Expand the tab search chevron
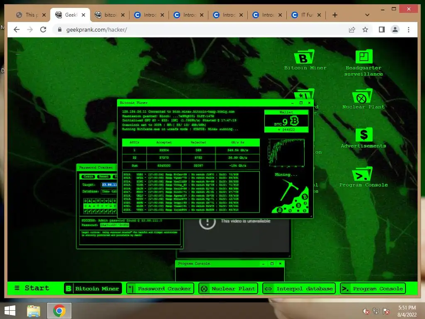425x319 pixels. (367, 15)
